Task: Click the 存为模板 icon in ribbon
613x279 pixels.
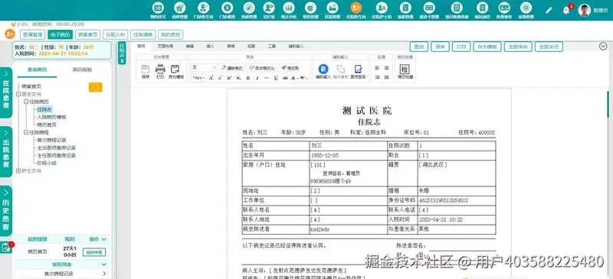Action: [x=175, y=69]
